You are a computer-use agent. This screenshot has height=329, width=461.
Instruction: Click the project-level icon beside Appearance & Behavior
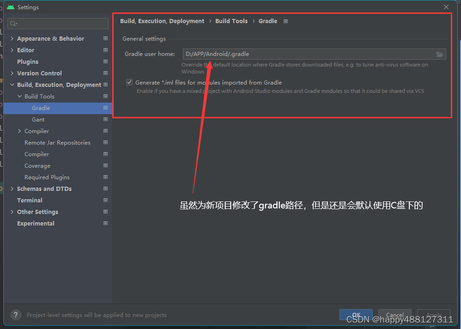point(105,38)
